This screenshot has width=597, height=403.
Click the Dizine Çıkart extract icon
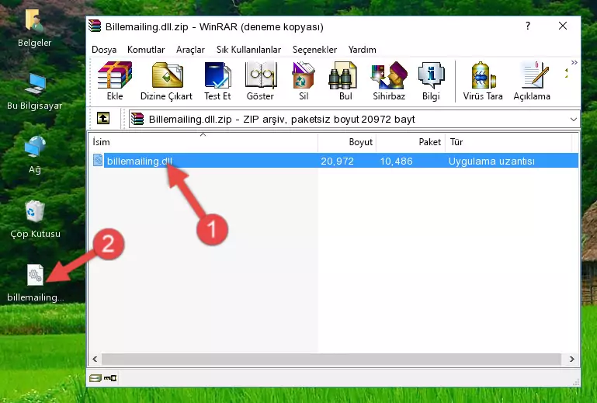166,81
